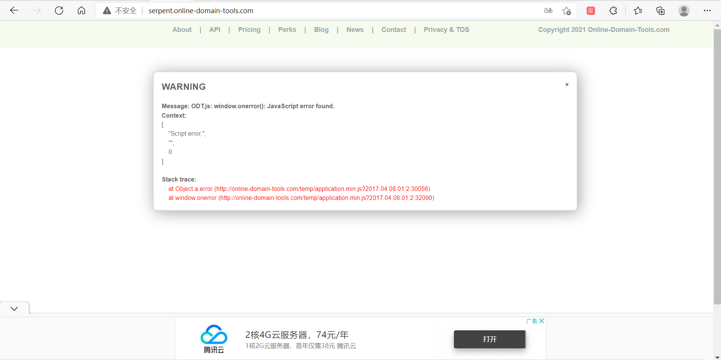
Task: Open the browser settings and more menu
Action: [x=707, y=11]
